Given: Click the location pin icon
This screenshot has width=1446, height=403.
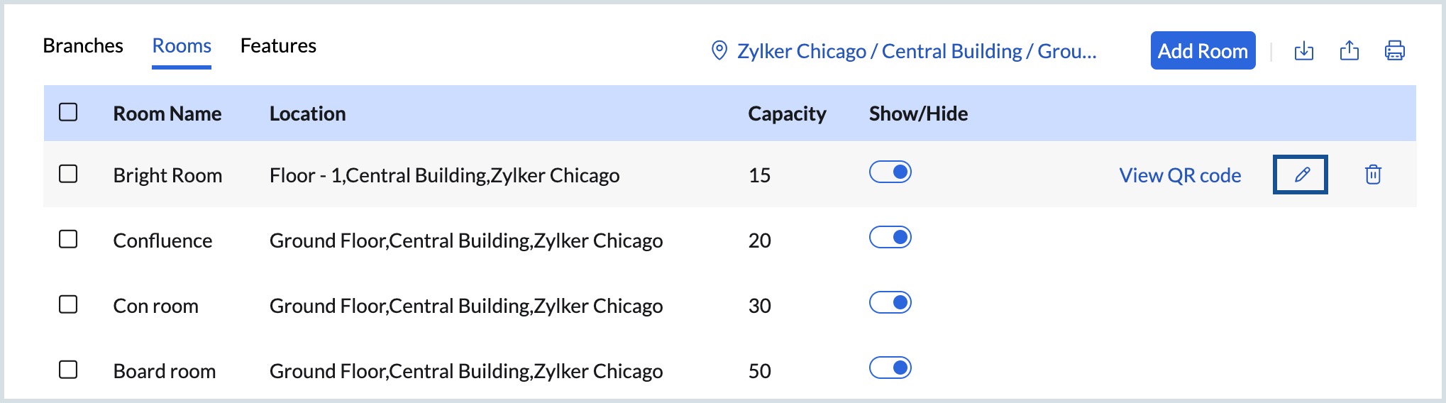Looking at the screenshot, I should pos(719,51).
